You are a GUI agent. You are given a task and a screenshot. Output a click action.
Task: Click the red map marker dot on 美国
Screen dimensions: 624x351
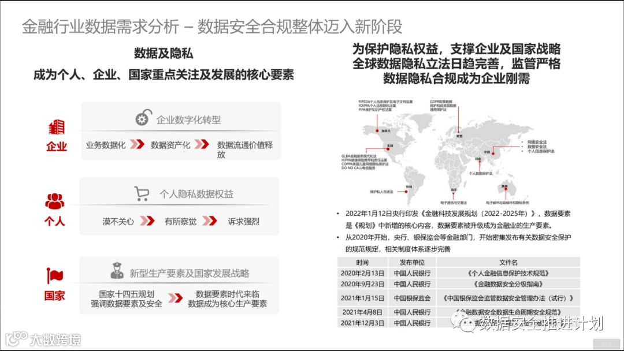pos(388,149)
